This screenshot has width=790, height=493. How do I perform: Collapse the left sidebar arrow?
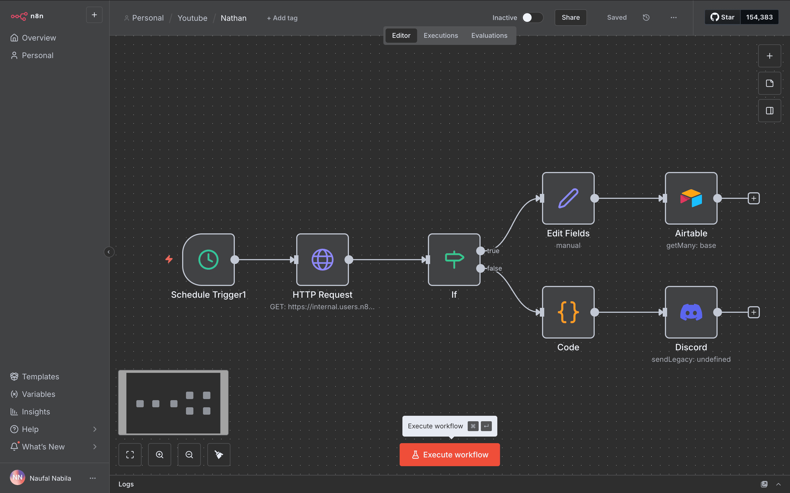(x=109, y=252)
